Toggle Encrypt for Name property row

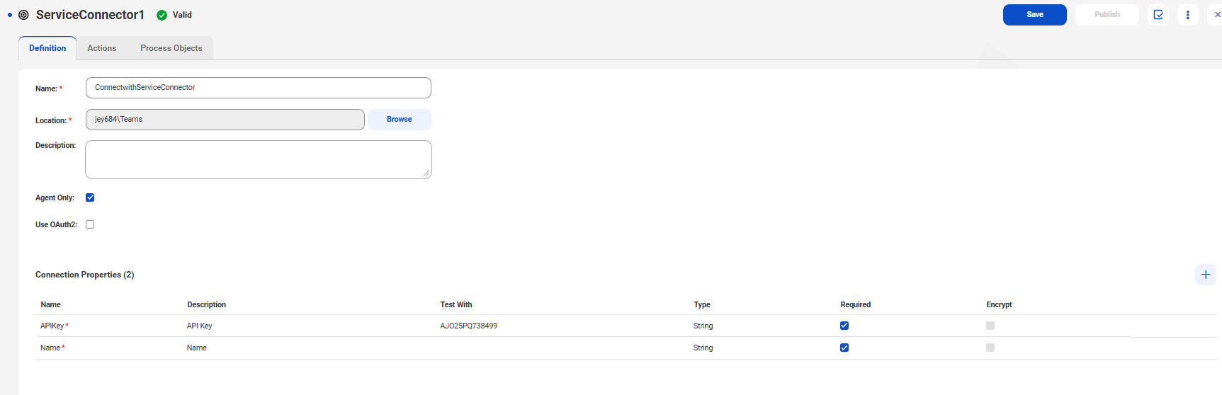point(990,348)
